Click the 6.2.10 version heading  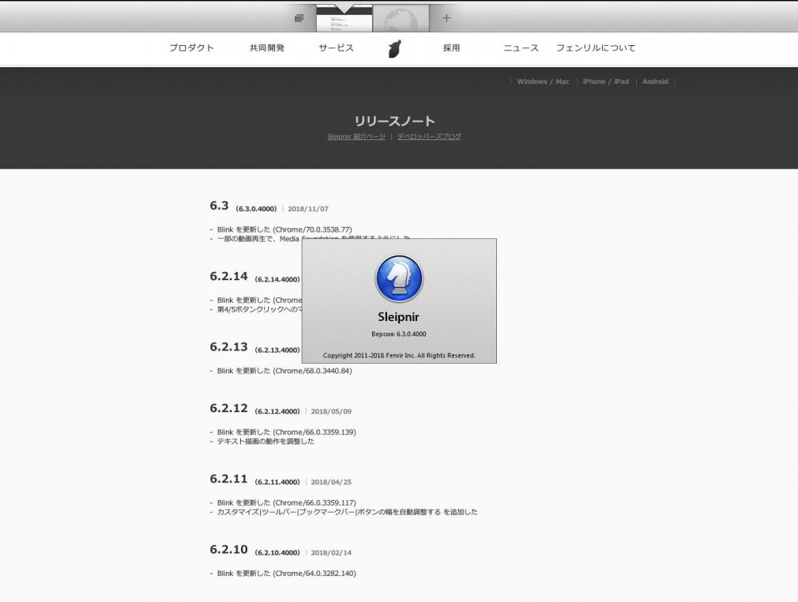228,550
